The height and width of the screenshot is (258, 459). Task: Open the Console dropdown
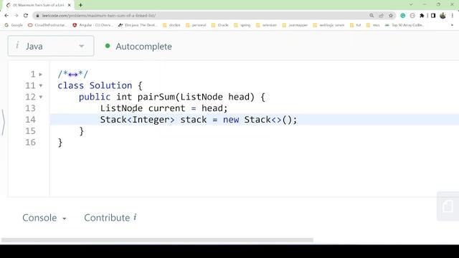click(x=44, y=218)
